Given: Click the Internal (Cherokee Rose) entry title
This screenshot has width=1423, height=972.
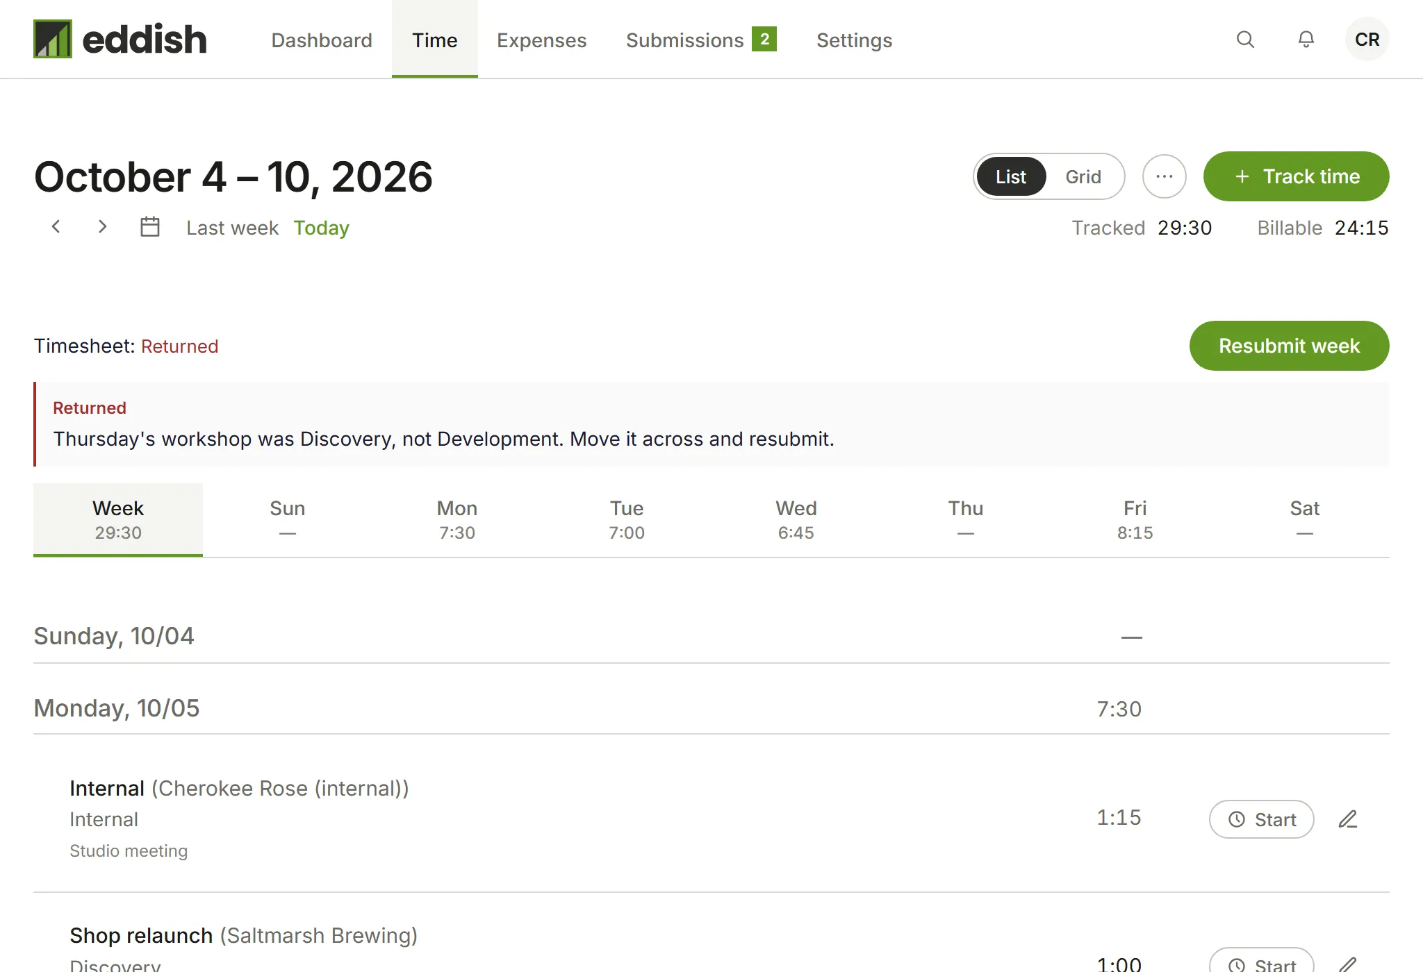Looking at the screenshot, I should pos(239,788).
